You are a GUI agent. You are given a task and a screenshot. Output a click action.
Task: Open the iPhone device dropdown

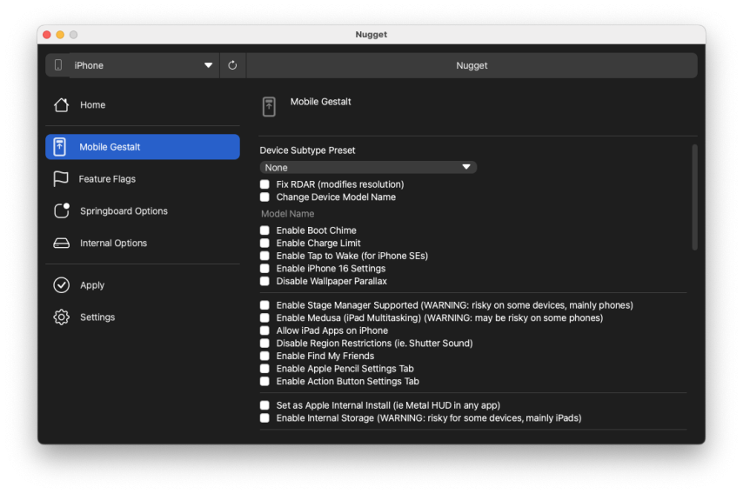[x=144, y=65]
